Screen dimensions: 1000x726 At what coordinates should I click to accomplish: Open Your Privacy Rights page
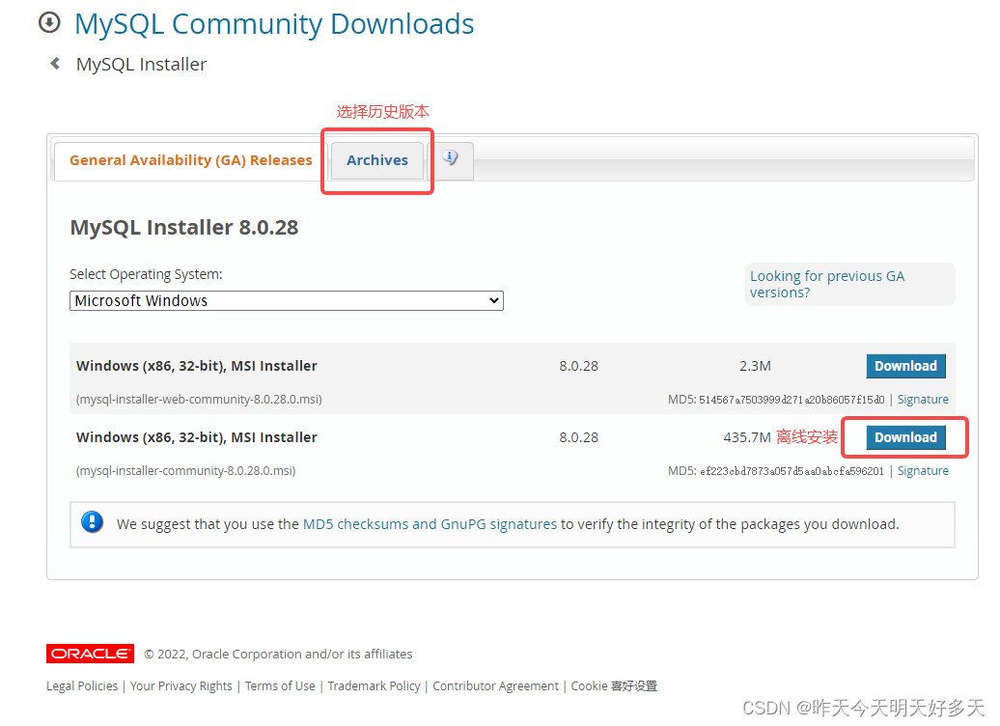pyautogui.click(x=181, y=685)
